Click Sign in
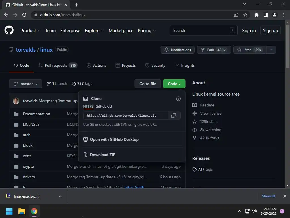This screenshot has width=290, height=218. point(249,31)
